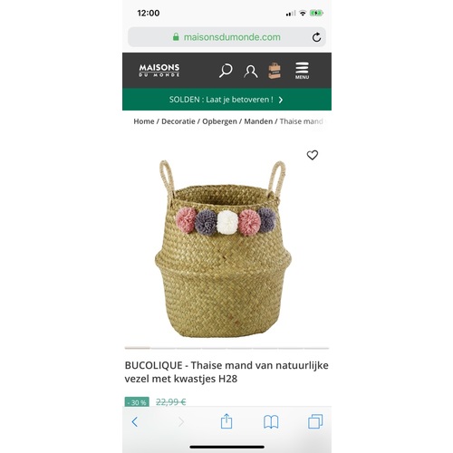
Task: Open the user account icon
Action: 251,72
